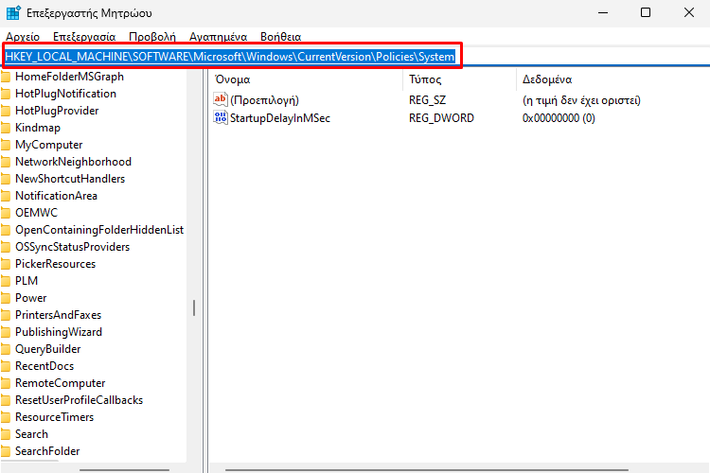Click the folder icon beside ResetUserProfileCallbacks
The image size is (710, 473).
coord(6,400)
